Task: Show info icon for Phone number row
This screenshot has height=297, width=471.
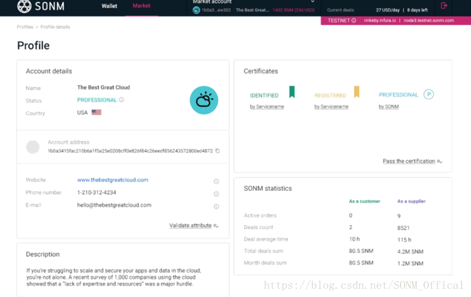Action: click(x=216, y=194)
